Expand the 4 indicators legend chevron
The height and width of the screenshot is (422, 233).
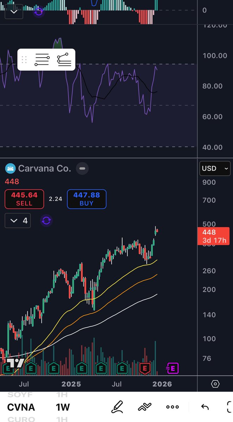pyautogui.click(x=18, y=220)
